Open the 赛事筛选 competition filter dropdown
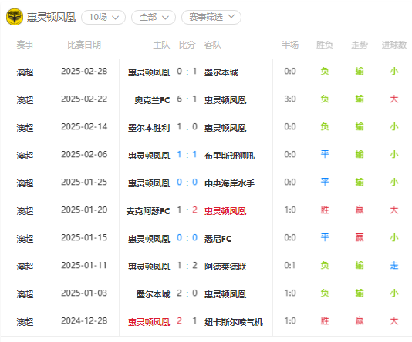Image resolution: width=412 pixels, height=342 pixels. pos(211,17)
